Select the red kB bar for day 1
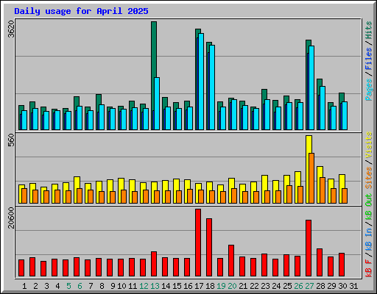Screen dimensions: 377x294 [x=21, y=268]
